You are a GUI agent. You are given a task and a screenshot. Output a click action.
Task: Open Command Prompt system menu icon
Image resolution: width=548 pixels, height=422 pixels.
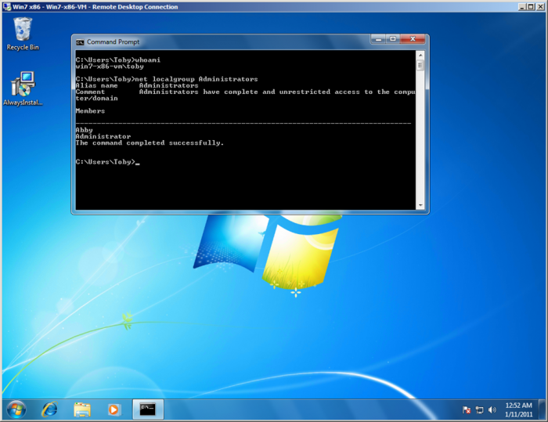coord(80,42)
